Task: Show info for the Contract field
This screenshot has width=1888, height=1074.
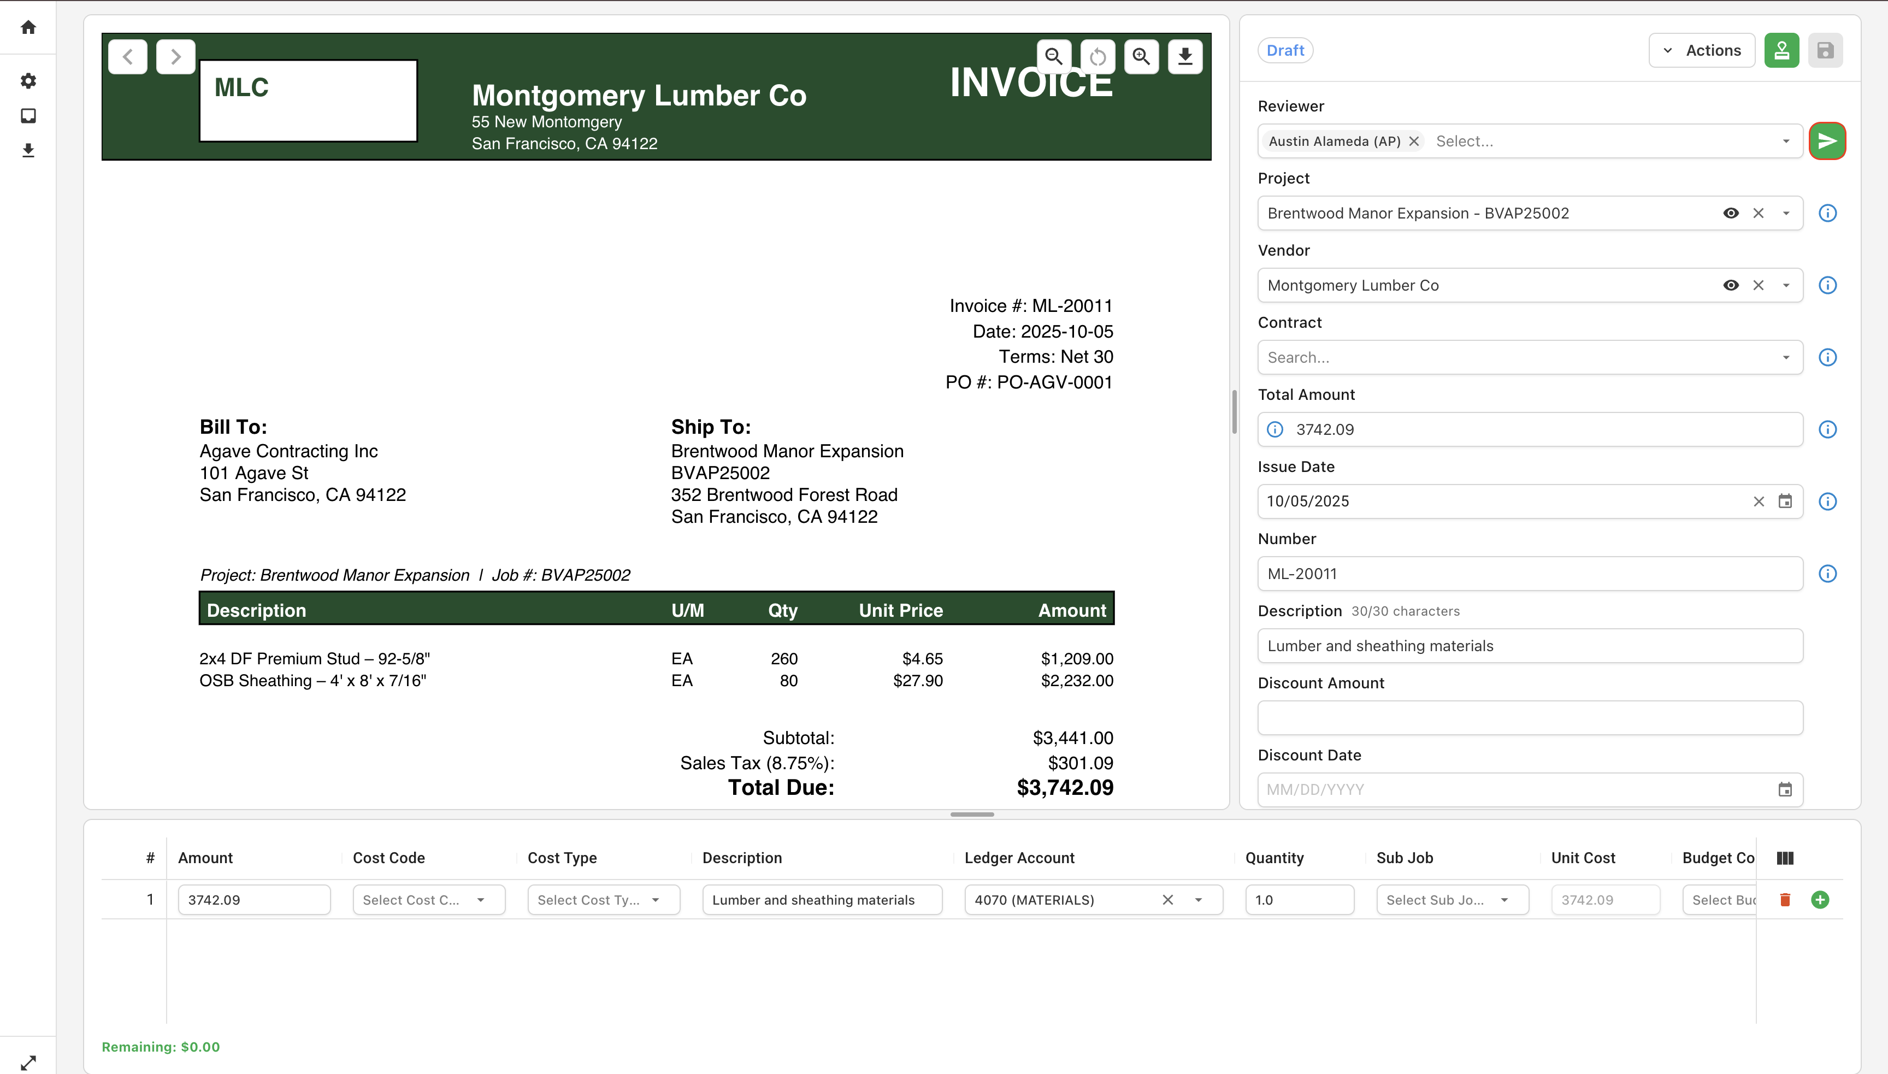Action: (x=1827, y=358)
